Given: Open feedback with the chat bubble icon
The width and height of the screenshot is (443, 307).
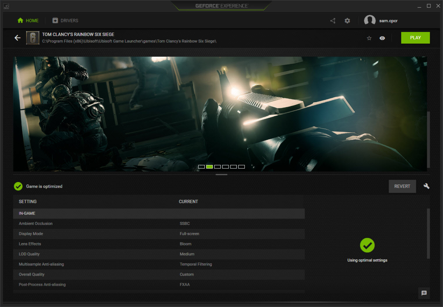Looking at the screenshot, I should coord(424,293).
